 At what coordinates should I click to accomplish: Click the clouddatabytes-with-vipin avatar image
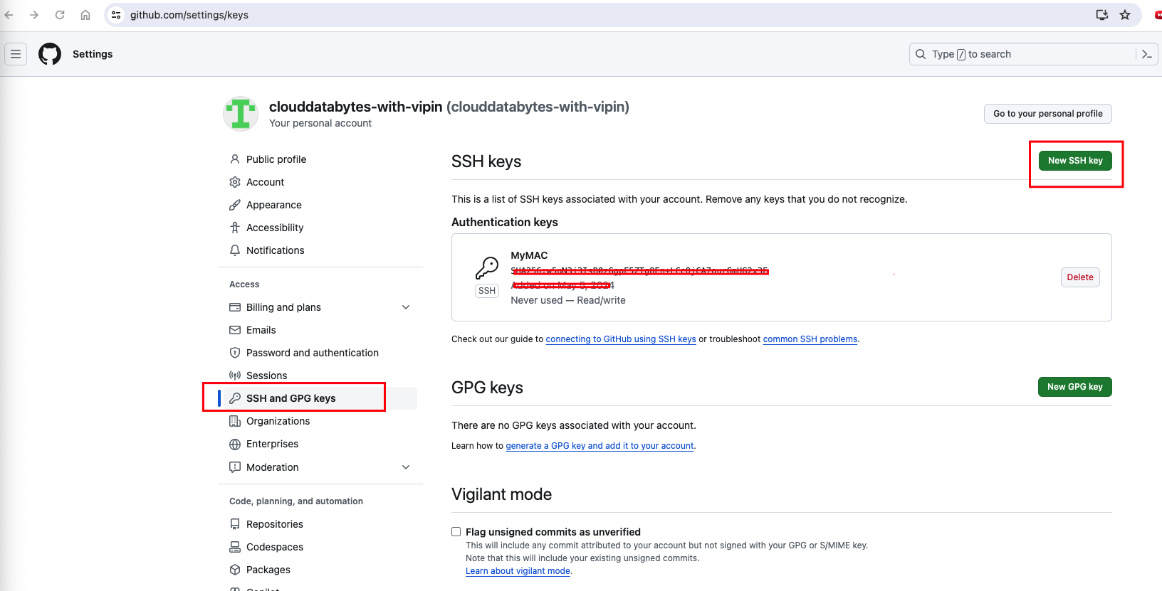(241, 114)
